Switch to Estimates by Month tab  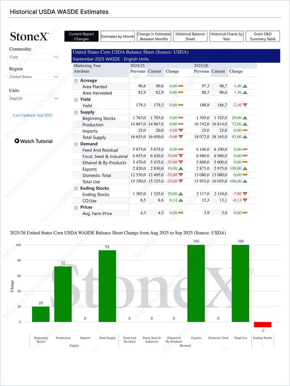click(117, 36)
